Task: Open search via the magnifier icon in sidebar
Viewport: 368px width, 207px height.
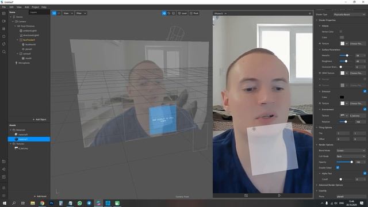Action: pyautogui.click(x=4, y=52)
